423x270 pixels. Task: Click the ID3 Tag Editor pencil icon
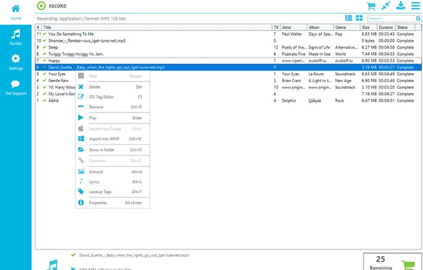[x=81, y=97]
